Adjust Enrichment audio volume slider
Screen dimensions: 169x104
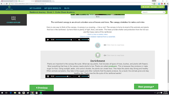(x=85, y=76)
